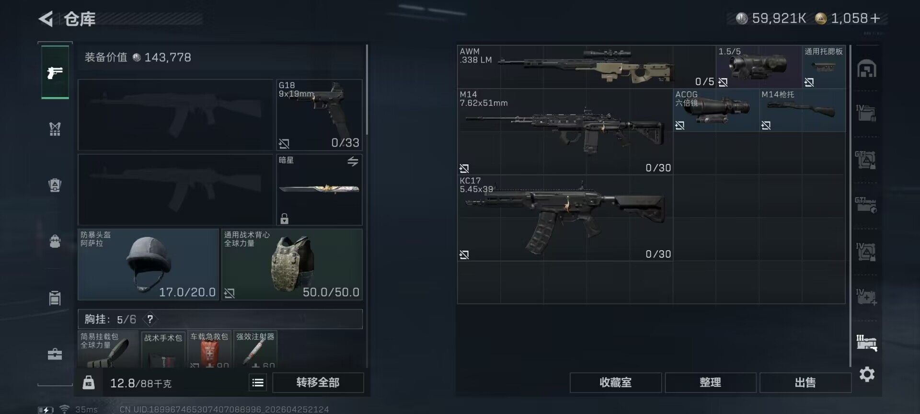Toggle the weight lock icon
Image resolution: width=920 pixels, height=414 pixels.
click(x=89, y=382)
